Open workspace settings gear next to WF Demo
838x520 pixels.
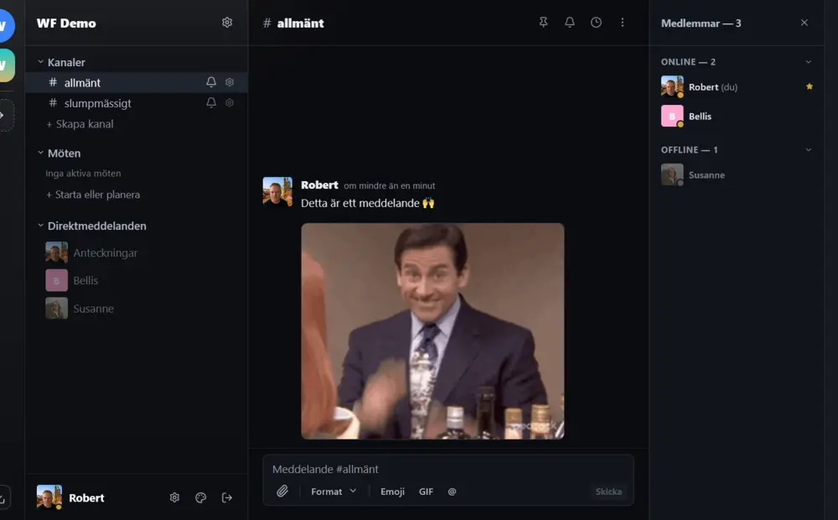pos(227,23)
